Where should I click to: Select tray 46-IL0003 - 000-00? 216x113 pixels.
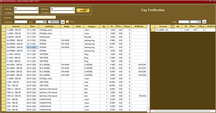pos(16,68)
